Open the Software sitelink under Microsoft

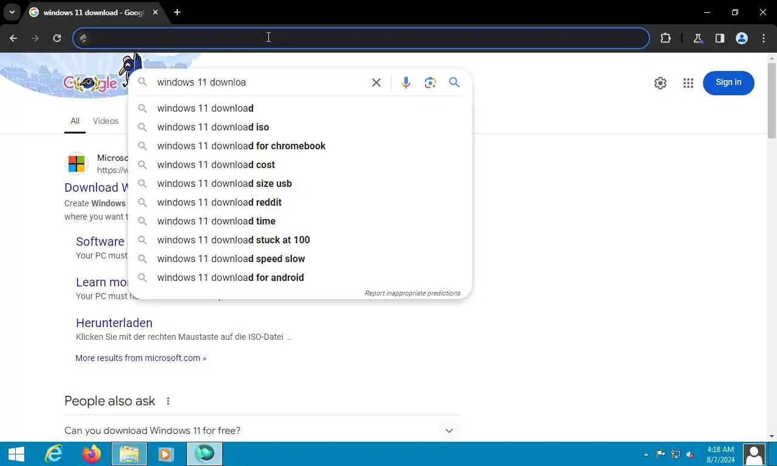coord(100,241)
